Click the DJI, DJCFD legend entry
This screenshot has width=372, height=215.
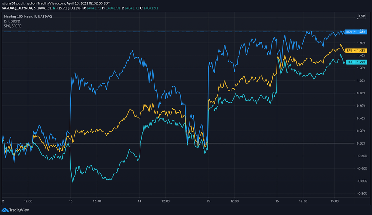point(12,21)
